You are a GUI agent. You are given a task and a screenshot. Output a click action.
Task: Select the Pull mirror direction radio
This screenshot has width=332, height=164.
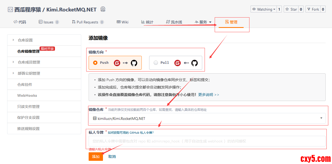pyautogui.click(x=156, y=63)
